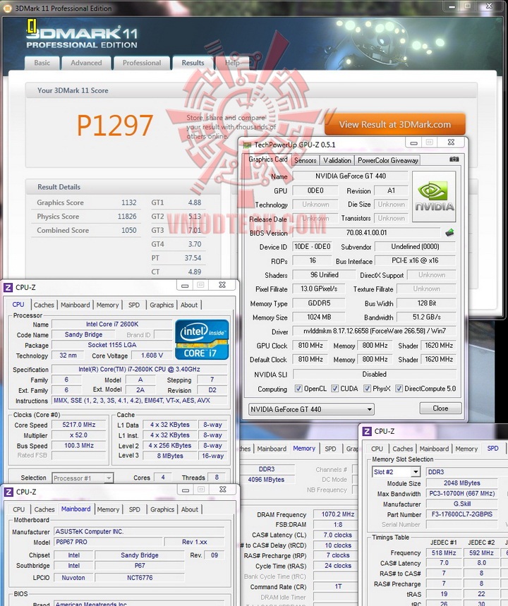Click the Core Voltage value 1.608 V
The height and width of the screenshot is (606, 508).
pos(152,356)
